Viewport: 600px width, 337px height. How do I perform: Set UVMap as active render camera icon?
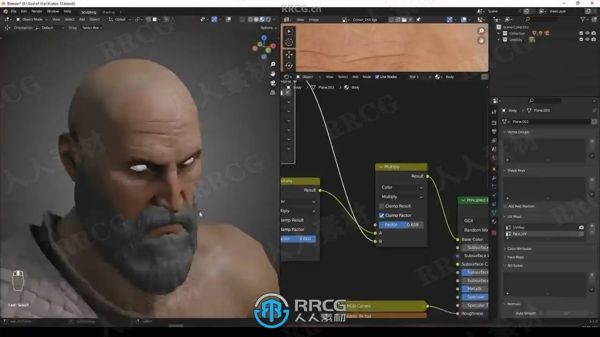tap(581, 227)
